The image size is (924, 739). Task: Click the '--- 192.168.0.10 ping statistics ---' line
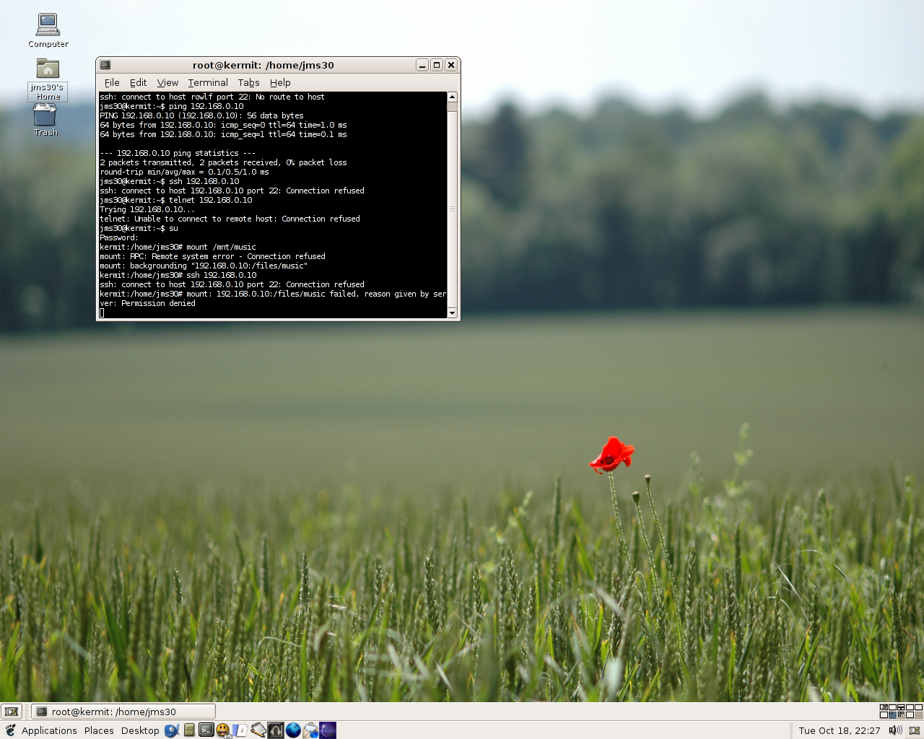click(x=178, y=153)
